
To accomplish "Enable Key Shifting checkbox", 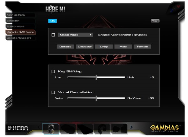I will coord(53,71).
